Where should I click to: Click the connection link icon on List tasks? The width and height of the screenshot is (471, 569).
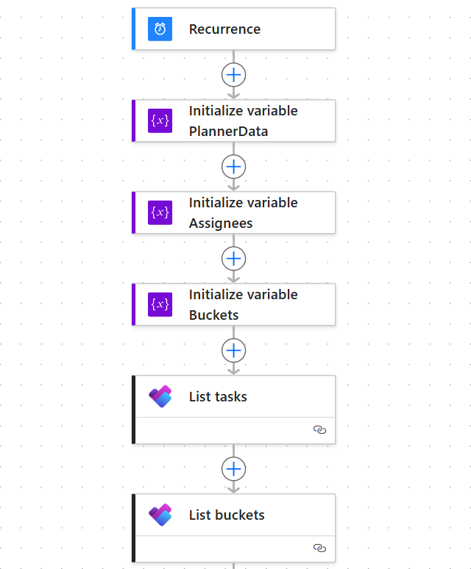pyautogui.click(x=319, y=430)
